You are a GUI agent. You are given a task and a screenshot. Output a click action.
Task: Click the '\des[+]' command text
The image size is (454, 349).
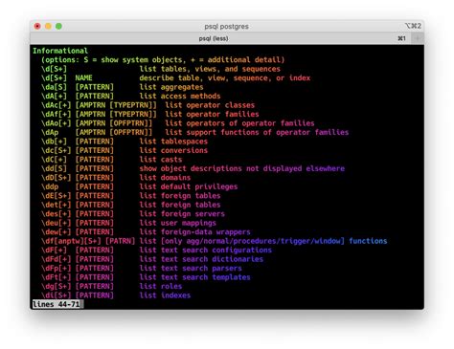coord(57,213)
